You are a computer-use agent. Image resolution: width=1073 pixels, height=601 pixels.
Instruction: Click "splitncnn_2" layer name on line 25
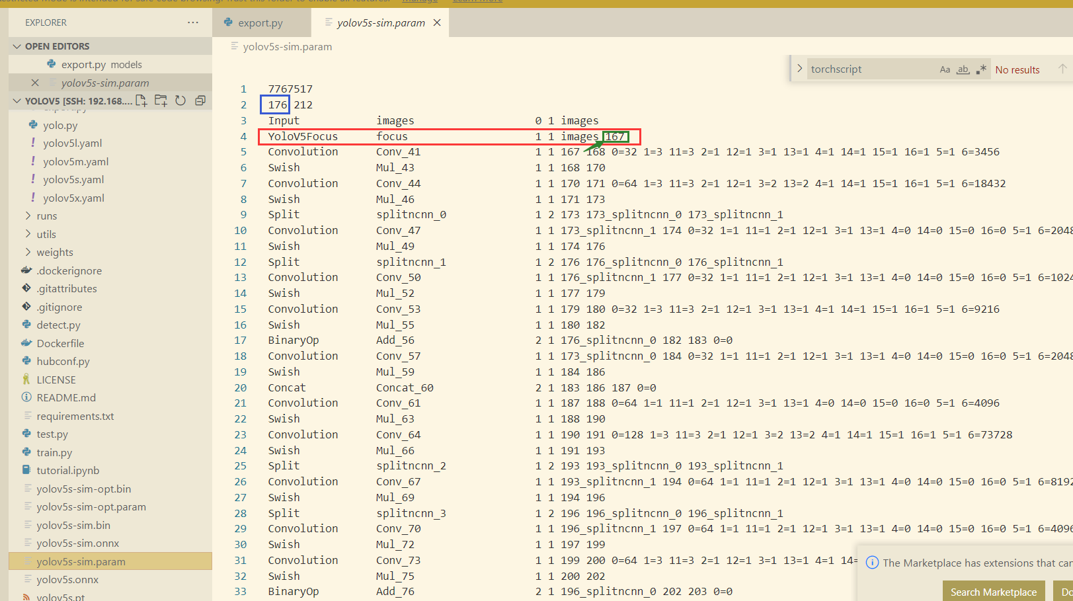point(411,465)
